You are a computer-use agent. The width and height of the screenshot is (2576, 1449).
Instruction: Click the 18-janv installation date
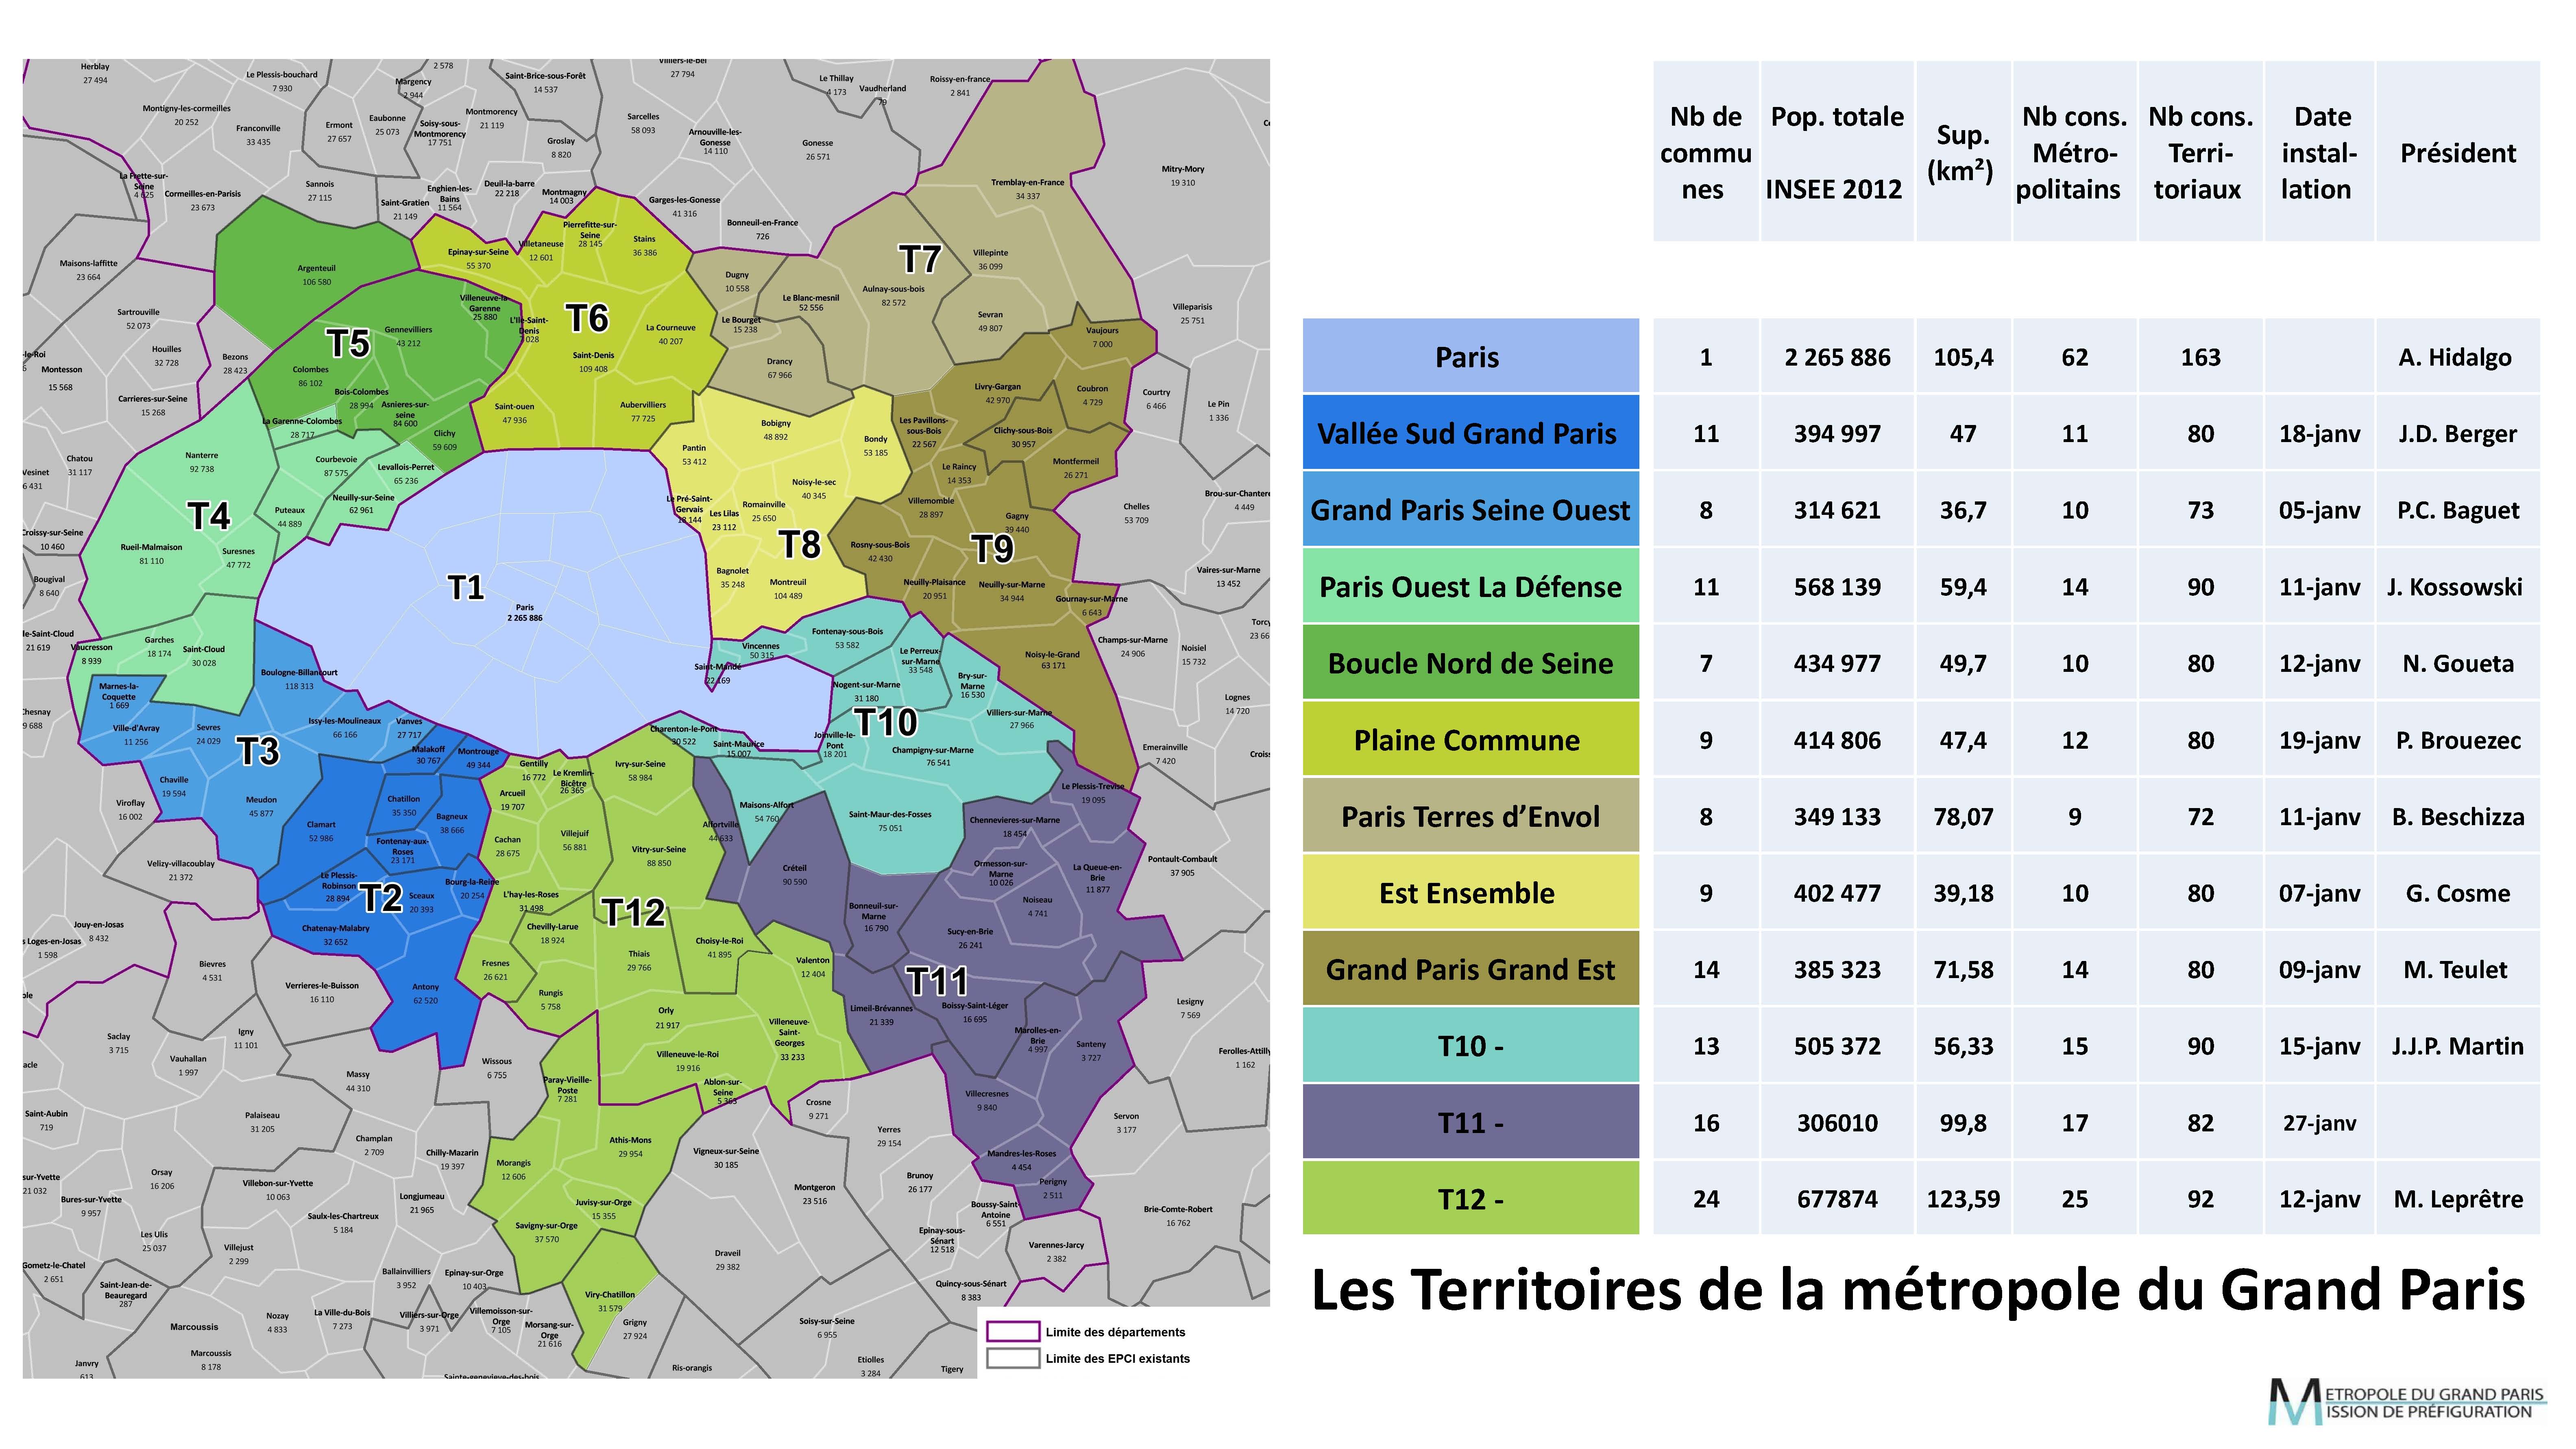(2319, 434)
